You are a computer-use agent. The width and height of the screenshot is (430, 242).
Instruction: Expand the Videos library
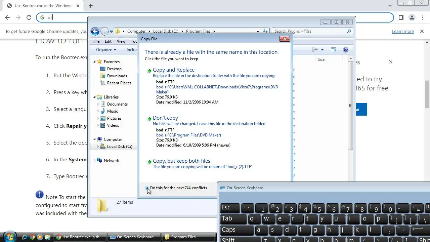pyautogui.click(x=98, y=125)
